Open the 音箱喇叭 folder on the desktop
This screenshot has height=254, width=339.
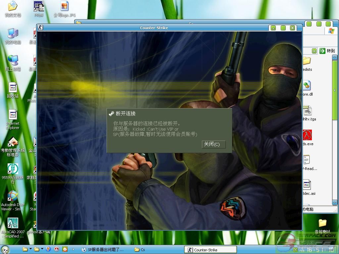322,223
